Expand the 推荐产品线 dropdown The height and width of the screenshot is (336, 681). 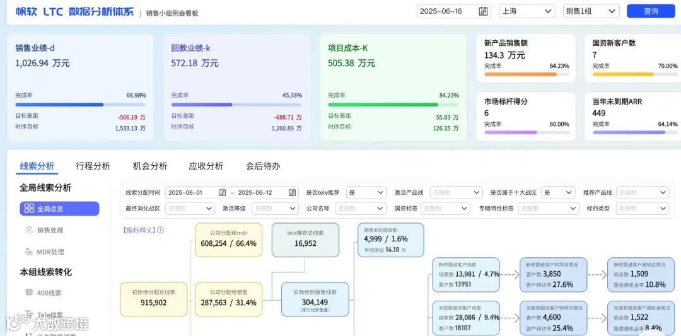[643, 192]
